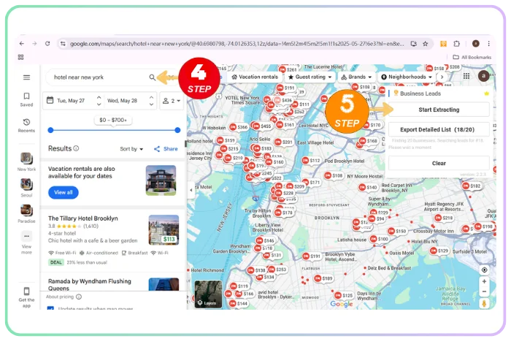Open the vacation rental house thumbnail

tap(161, 180)
